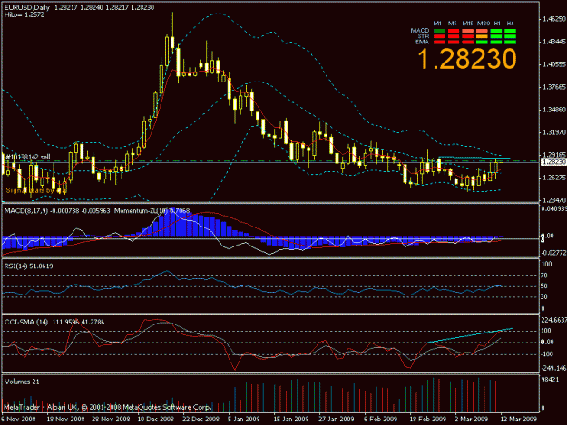Click the RSI 30 level label
The width and height of the screenshot is (567, 425).
543,297
